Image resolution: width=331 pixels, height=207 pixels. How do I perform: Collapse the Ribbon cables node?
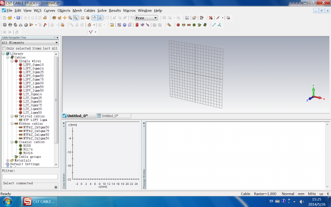12,124
